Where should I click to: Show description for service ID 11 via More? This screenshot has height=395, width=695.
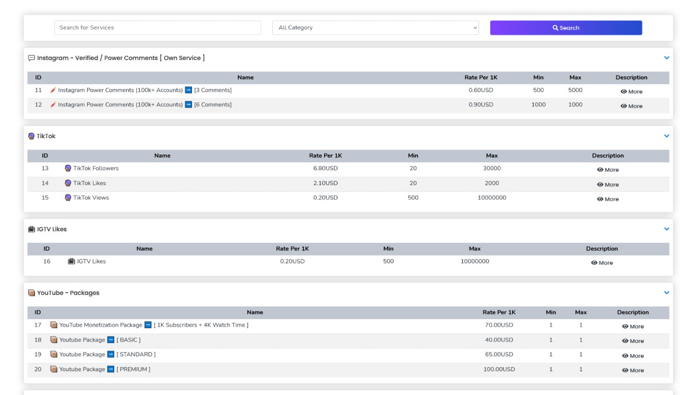[x=631, y=92]
